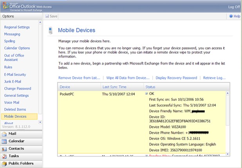
Task: Collapse the OK status details expander
Action: [x=146, y=93]
